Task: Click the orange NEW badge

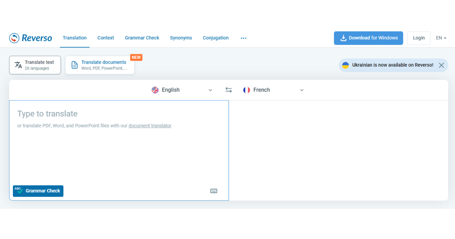Action: coord(136,57)
